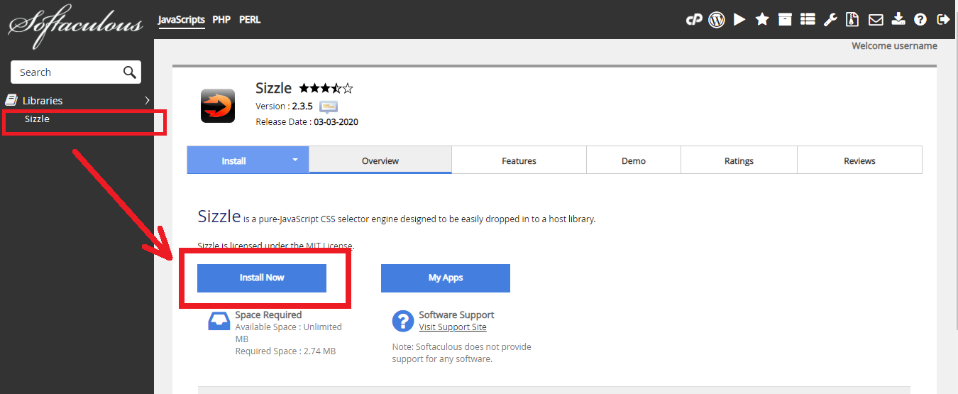The width and height of the screenshot is (958, 394).
Task: Select the PHP category menu
Action: [x=221, y=20]
